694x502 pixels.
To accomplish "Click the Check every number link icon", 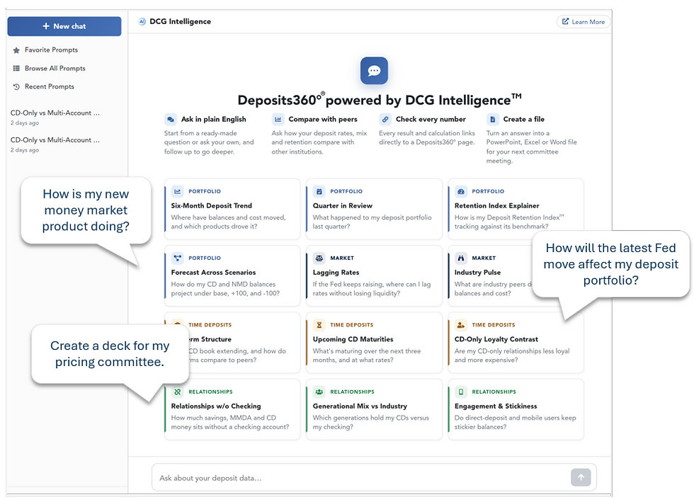I will click(385, 119).
